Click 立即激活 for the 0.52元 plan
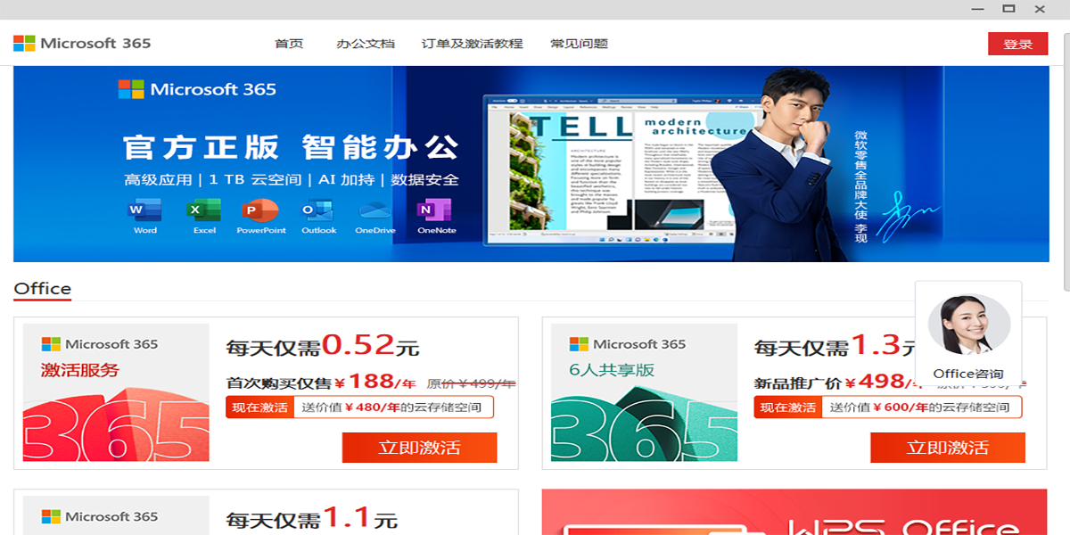The height and width of the screenshot is (535, 1070). pos(419,448)
